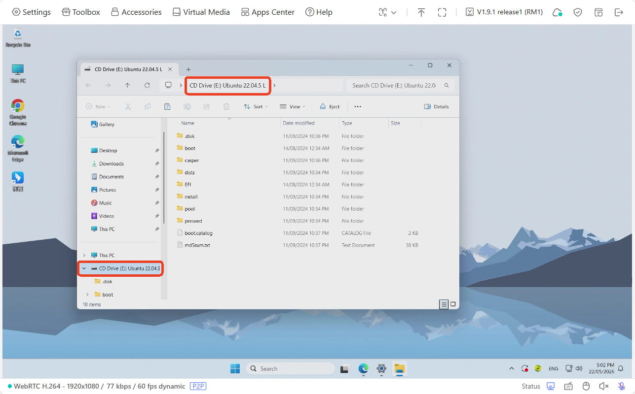The image size is (635, 394).
Task: Click the Share icon in Explorer toolbar
Action: coord(207,106)
